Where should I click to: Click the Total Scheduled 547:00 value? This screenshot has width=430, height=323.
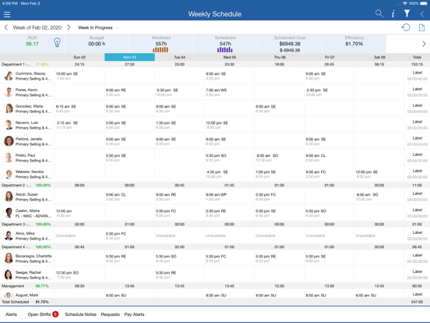417,302
